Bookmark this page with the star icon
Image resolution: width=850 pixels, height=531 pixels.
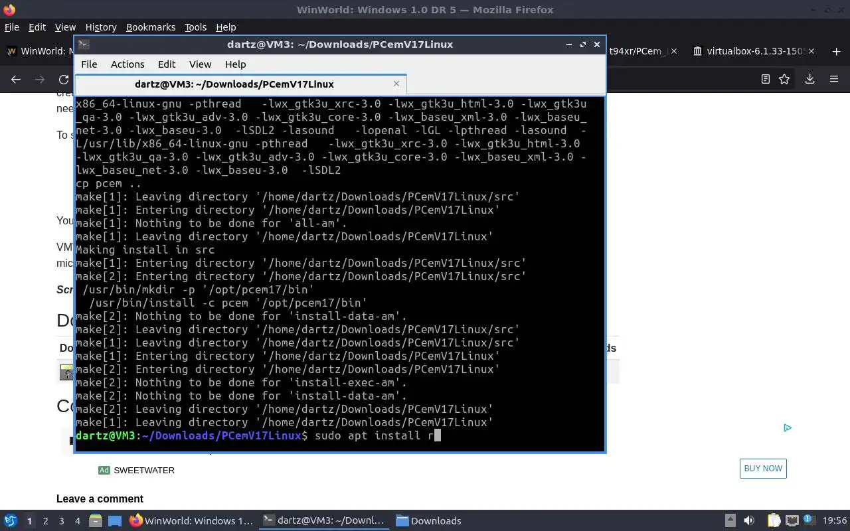click(x=784, y=79)
